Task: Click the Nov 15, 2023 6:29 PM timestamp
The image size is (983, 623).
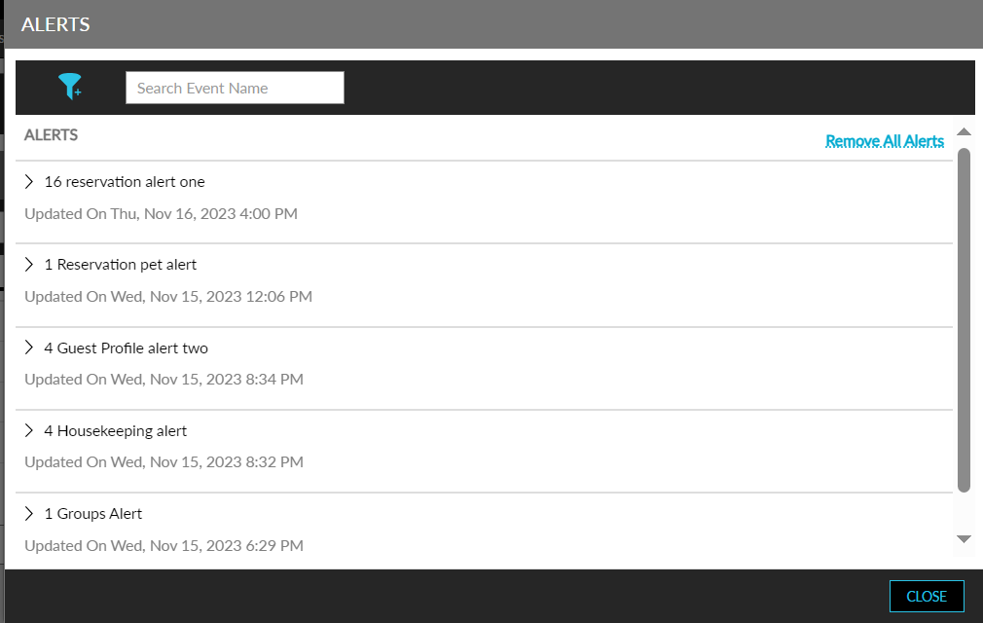Action: [x=227, y=546]
